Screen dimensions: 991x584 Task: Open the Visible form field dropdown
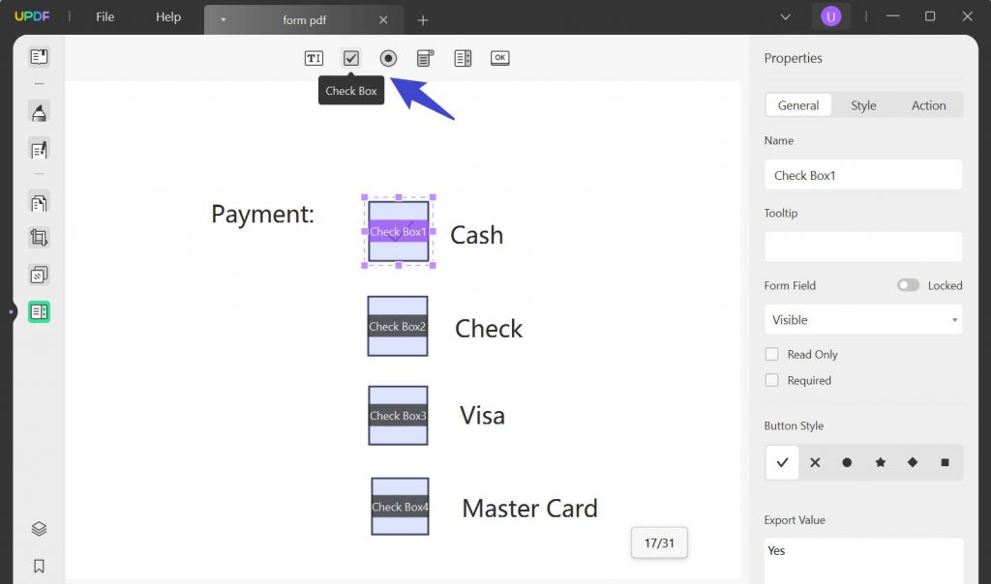click(x=862, y=319)
